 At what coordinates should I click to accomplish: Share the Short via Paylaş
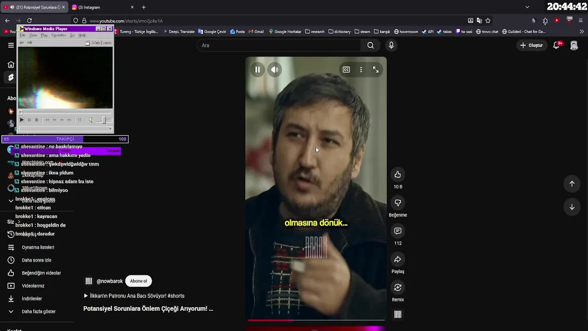[x=398, y=259]
